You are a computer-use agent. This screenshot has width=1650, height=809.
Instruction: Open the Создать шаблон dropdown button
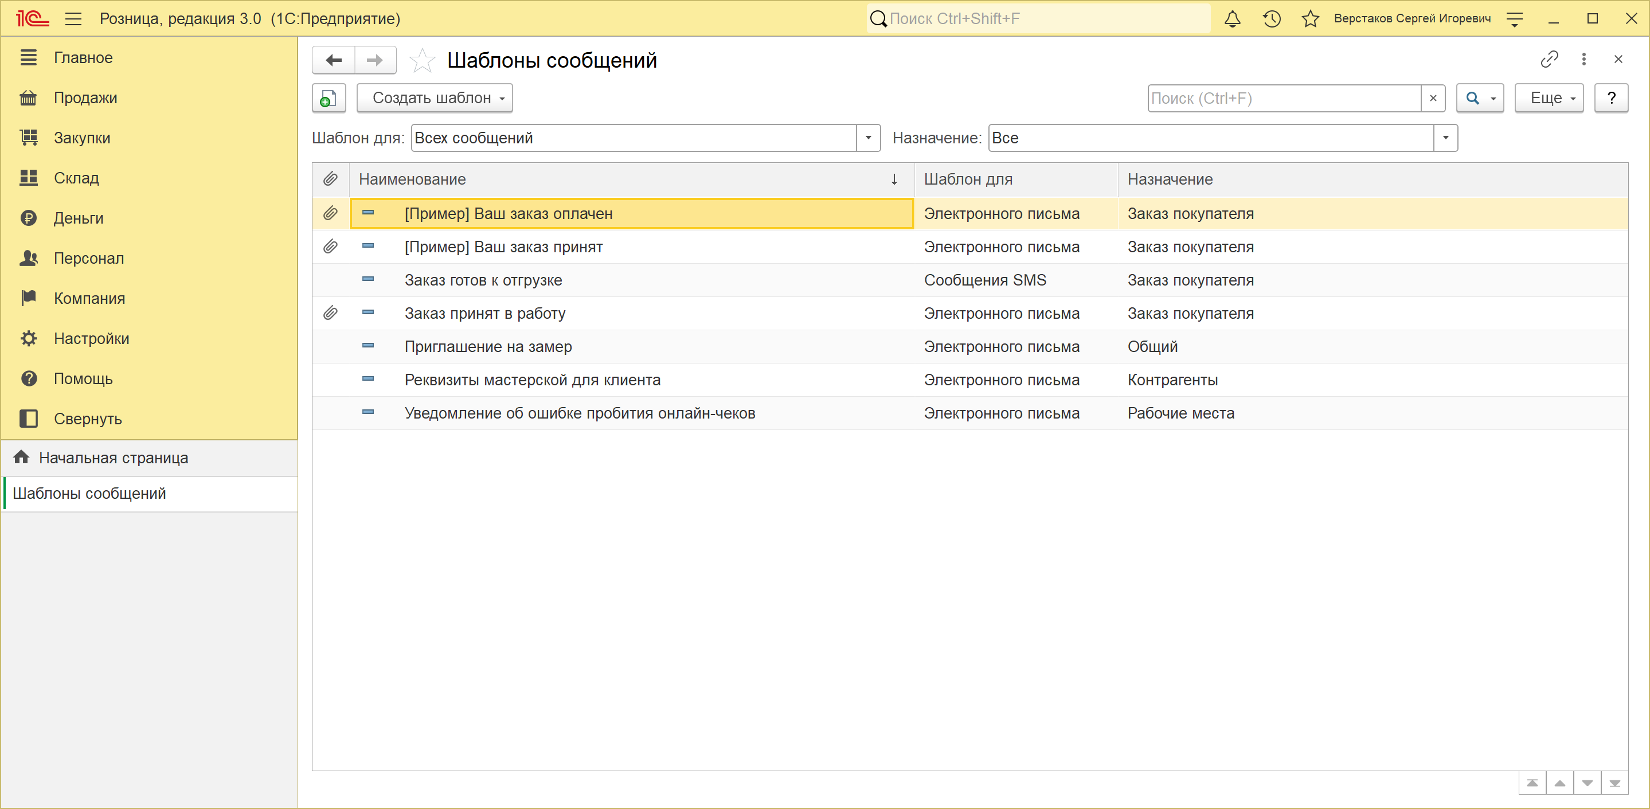point(435,98)
